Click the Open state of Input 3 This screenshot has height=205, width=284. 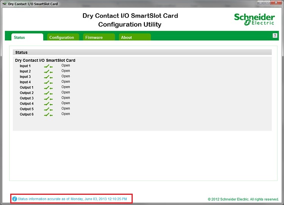point(66,76)
